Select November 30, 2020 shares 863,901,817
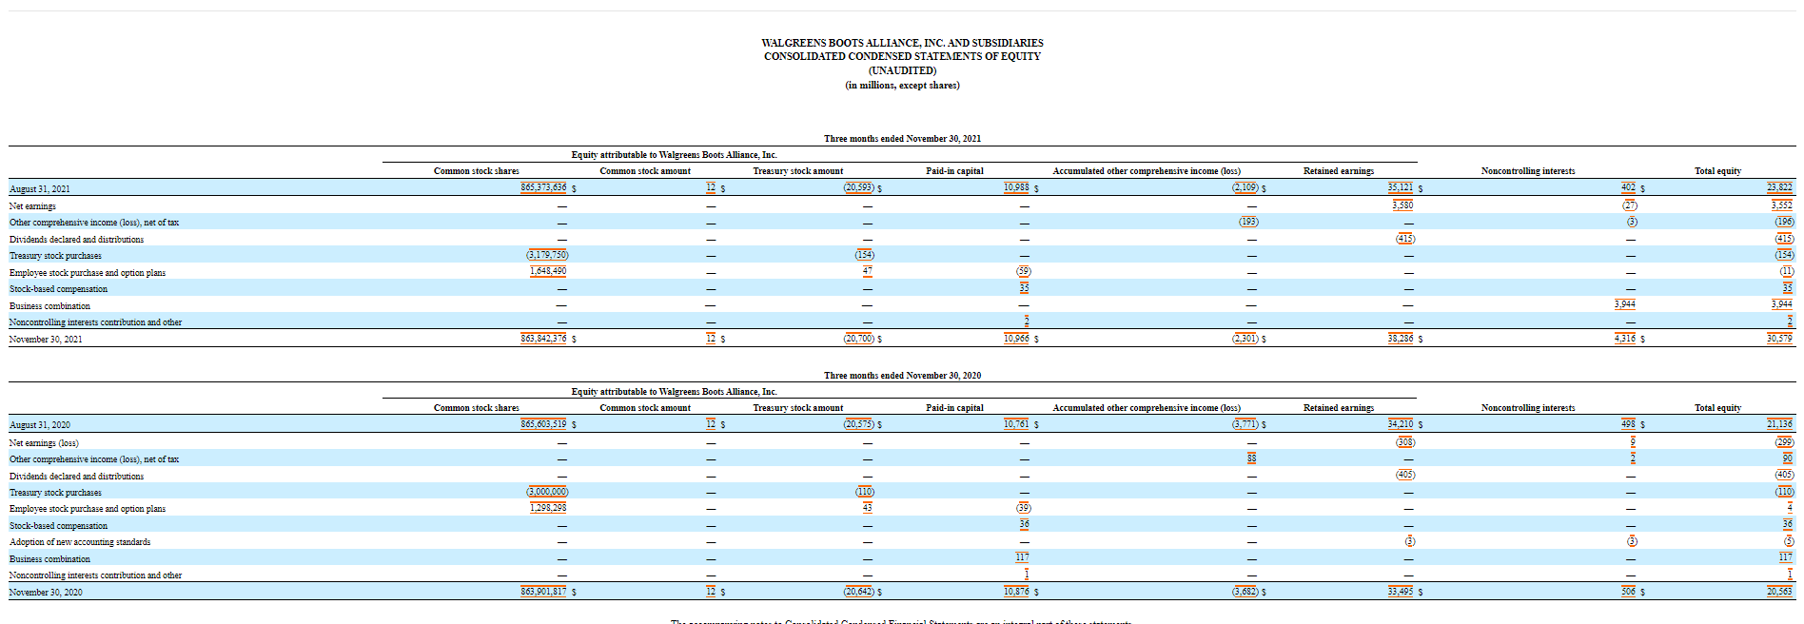The image size is (1804, 624). point(543,591)
